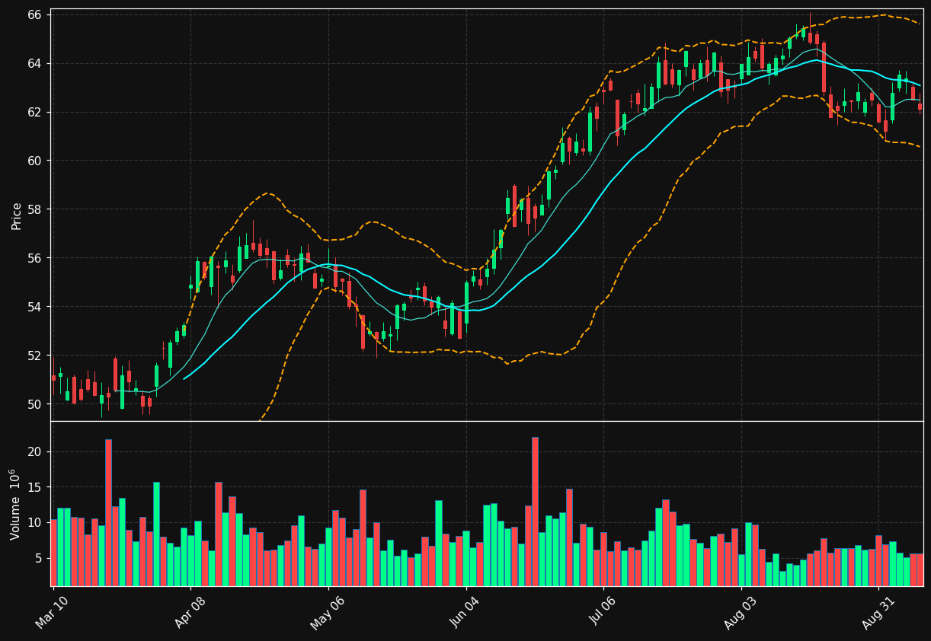Click the 58 price axis tick
This screenshot has width=931, height=641.
tap(36, 209)
